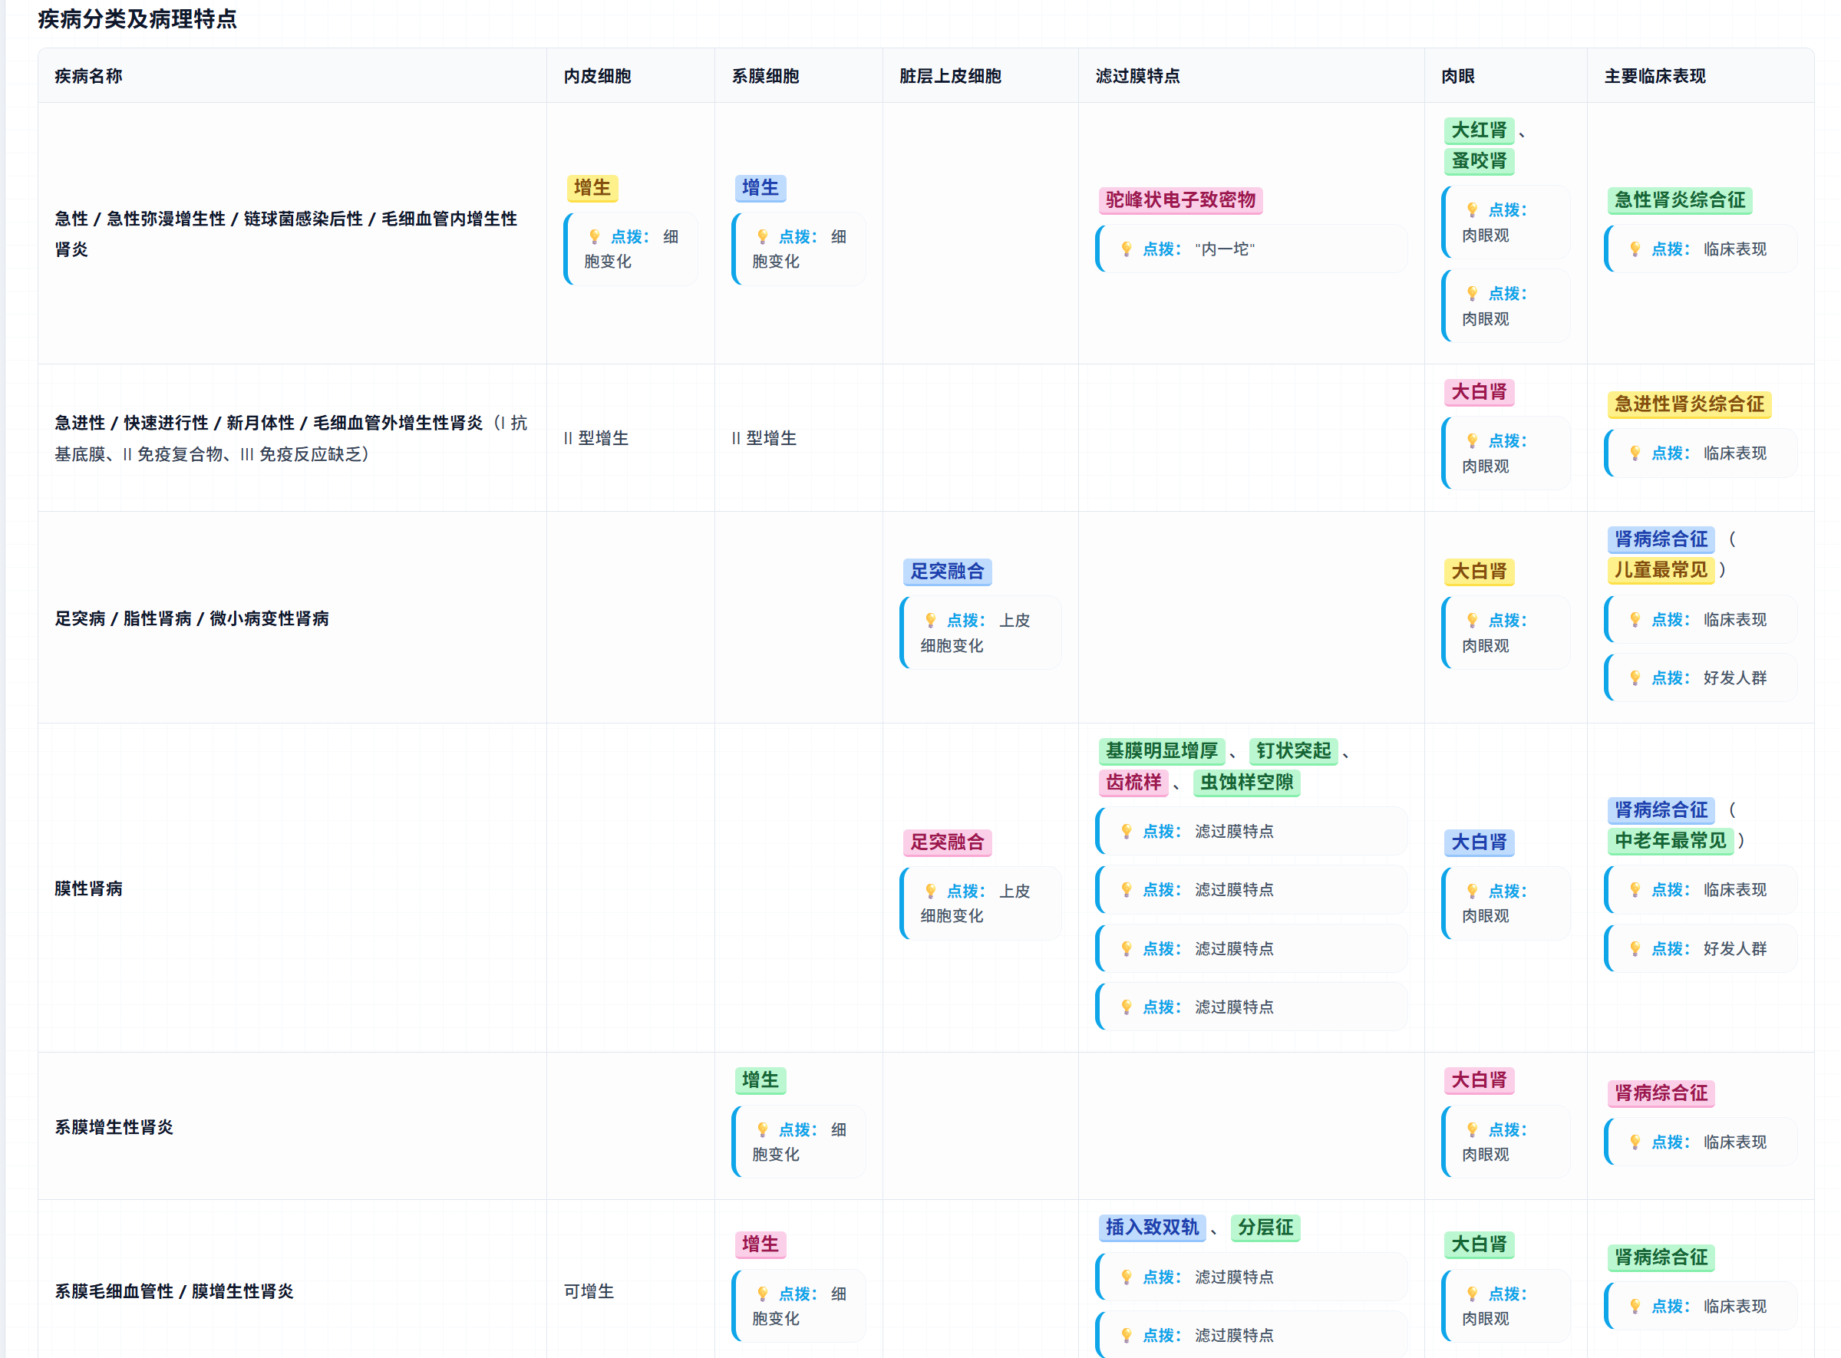1841x1358 pixels.
Task: Click pink 大白肾 in the 急进性 row
Action: tap(1478, 392)
